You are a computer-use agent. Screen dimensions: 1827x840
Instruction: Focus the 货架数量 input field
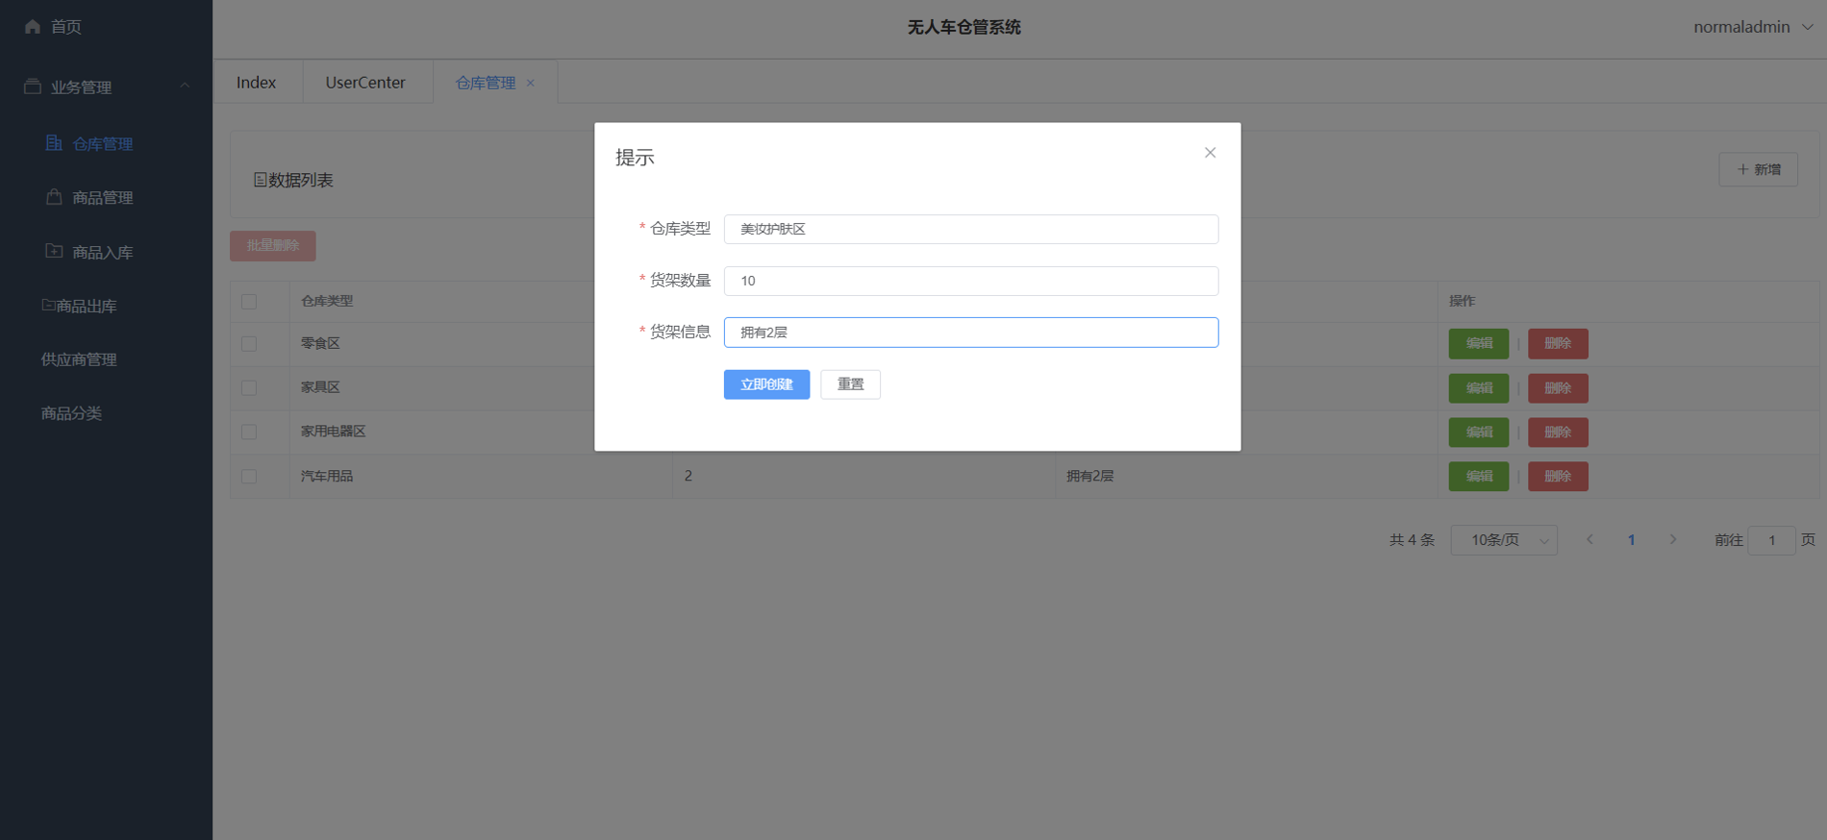(x=971, y=281)
